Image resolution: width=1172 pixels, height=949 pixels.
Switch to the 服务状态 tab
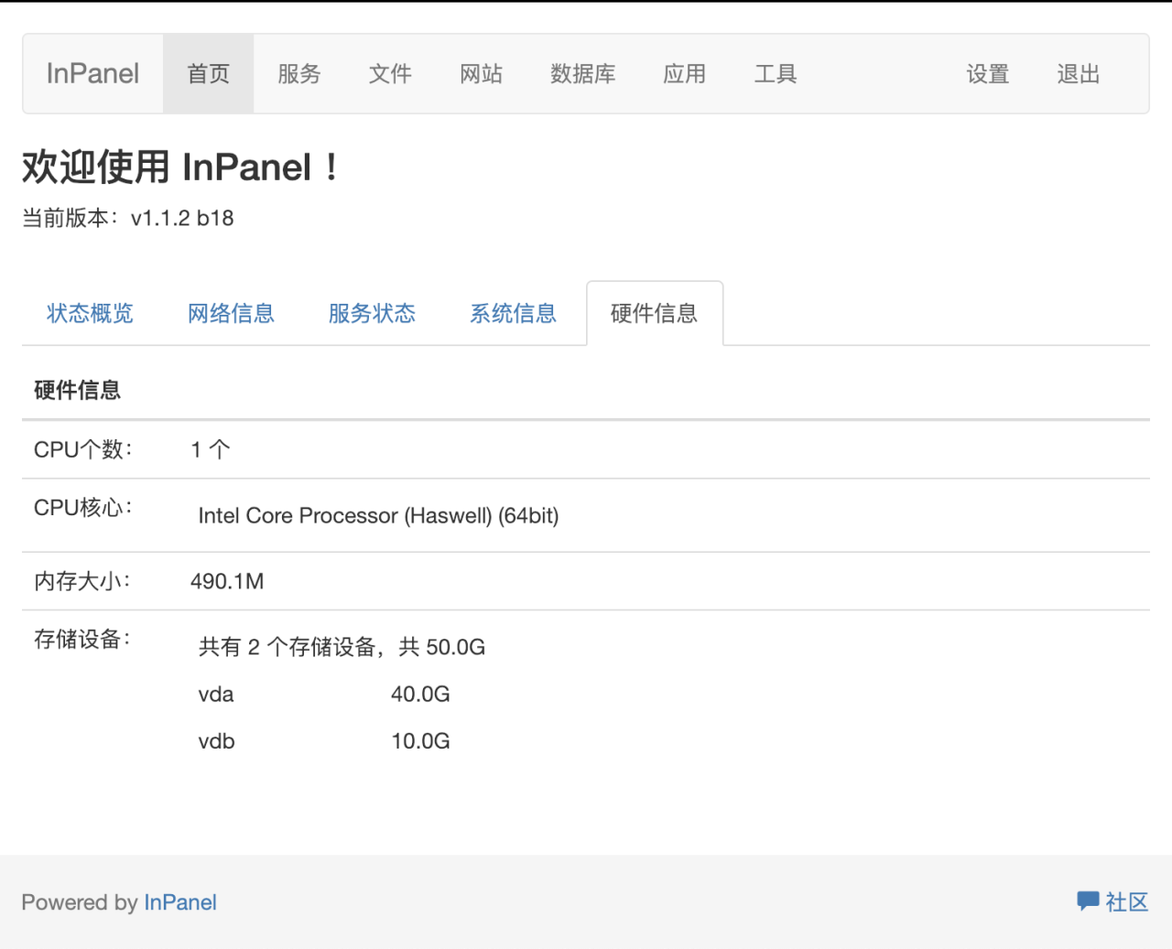click(372, 313)
